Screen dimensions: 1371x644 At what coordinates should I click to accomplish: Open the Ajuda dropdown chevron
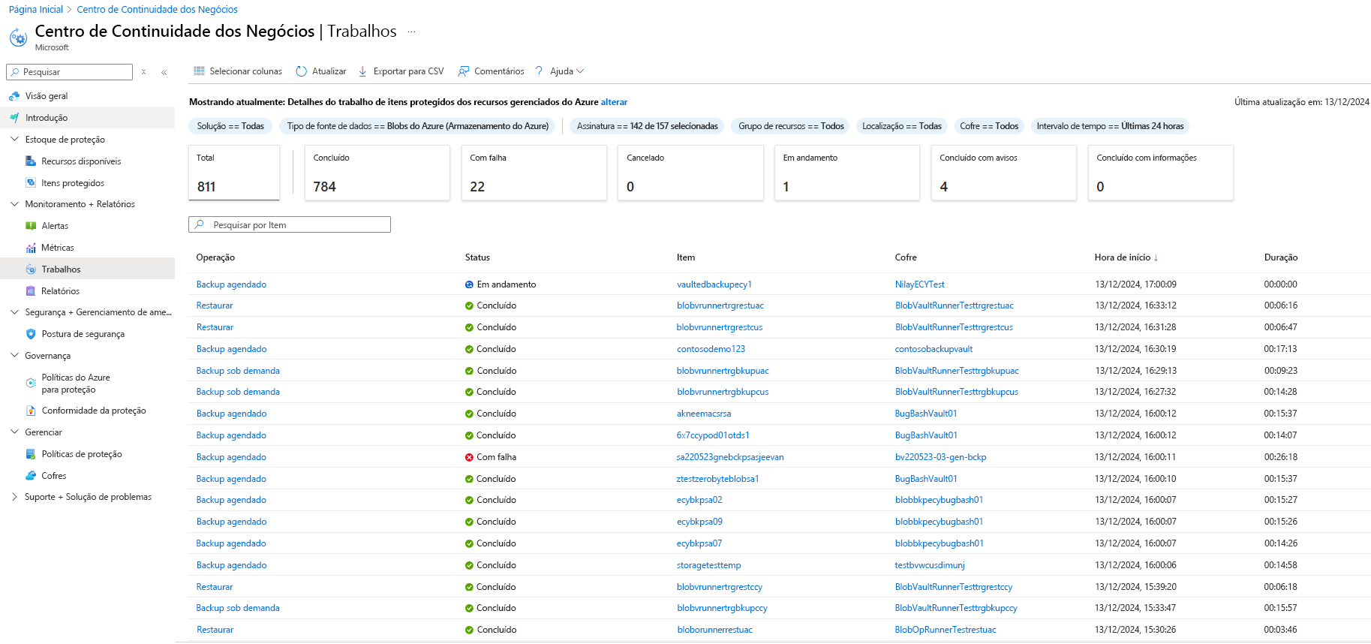click(x=580, y=71)
